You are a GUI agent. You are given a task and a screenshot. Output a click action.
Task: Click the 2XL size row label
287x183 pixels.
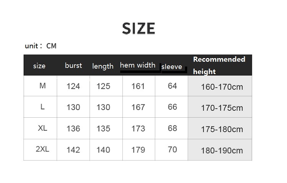pyautogui.click(x=42, y=149)
